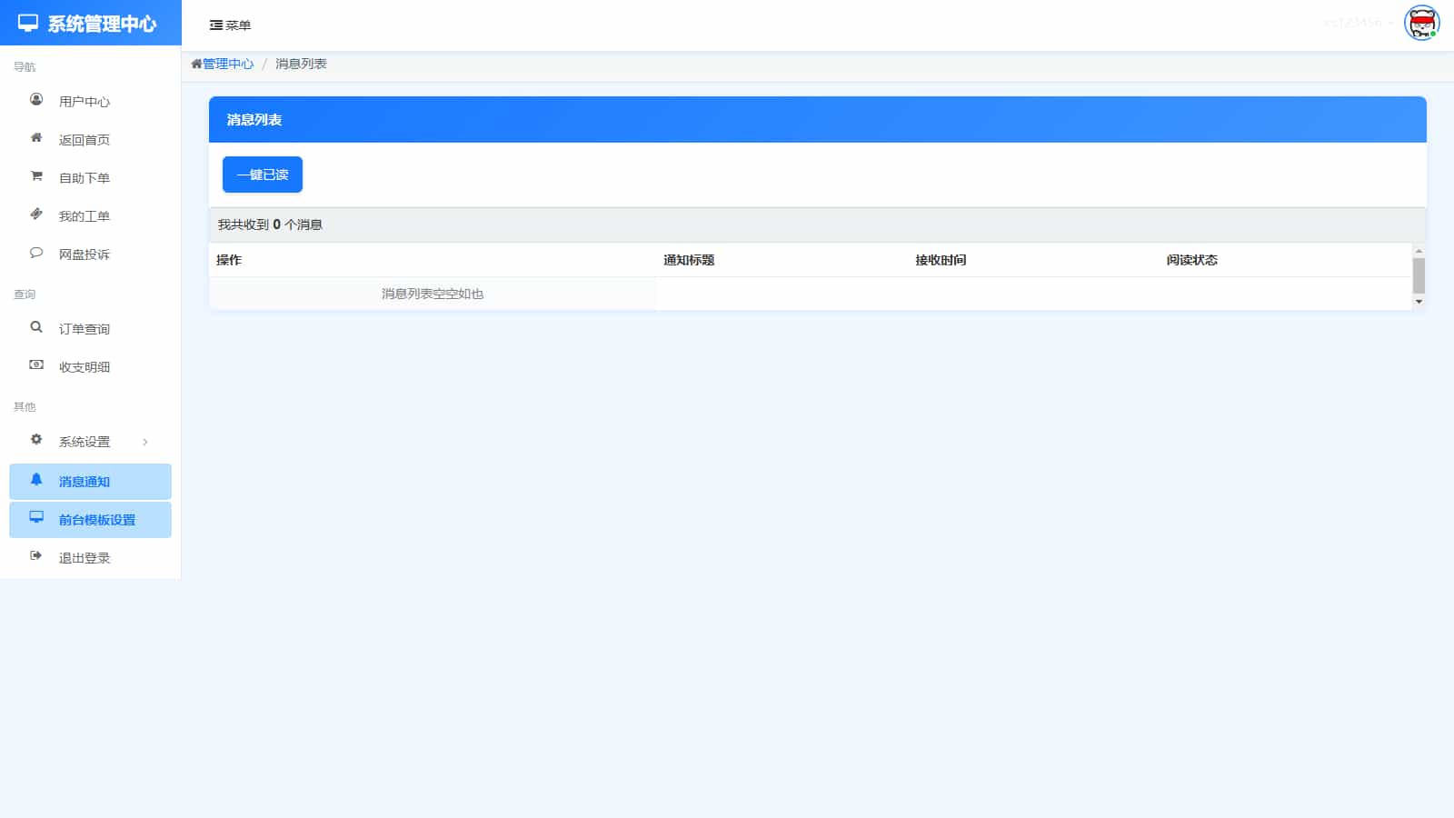
Task: Expand the 系统设置 submenu chevron
Action: tap(145, 443)
